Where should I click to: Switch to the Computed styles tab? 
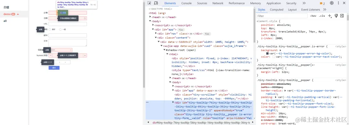point(276,10)
